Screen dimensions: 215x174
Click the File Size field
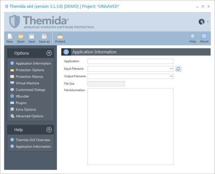106,84
